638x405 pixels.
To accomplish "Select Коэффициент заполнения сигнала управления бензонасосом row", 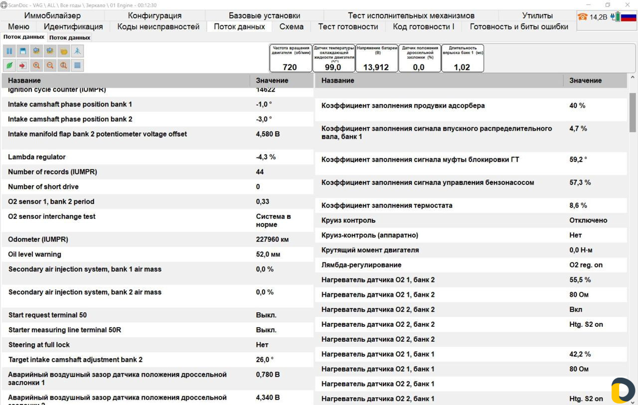I will [x=471, y=186].
